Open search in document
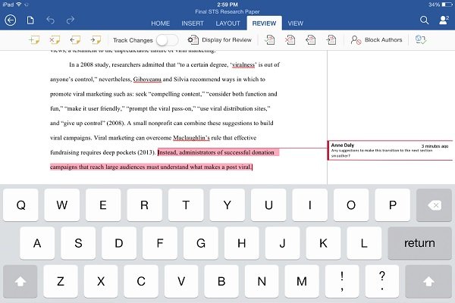Screen dimensions: 455x303 [424, 20]
